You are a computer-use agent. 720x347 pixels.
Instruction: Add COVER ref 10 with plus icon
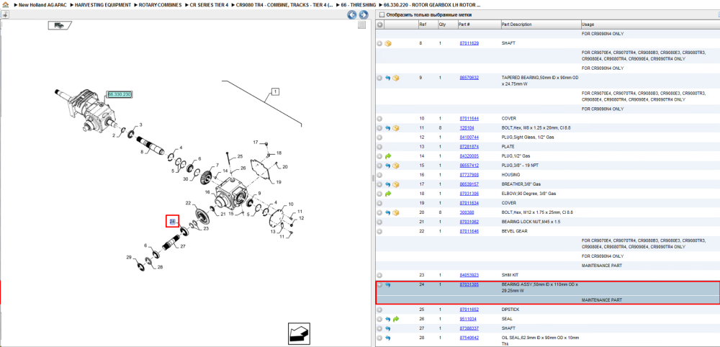(379, 118)
